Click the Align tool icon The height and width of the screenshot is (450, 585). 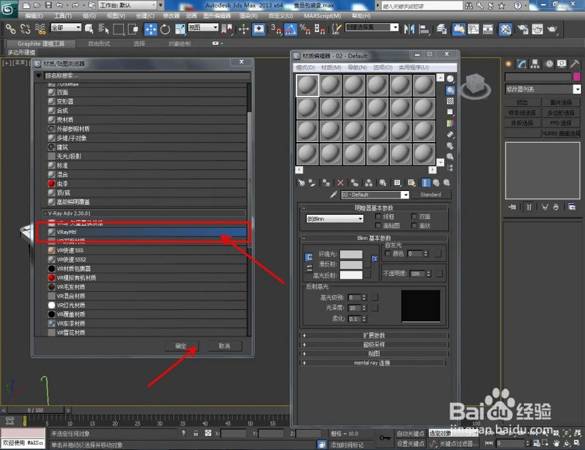click(x=424, y=29)
